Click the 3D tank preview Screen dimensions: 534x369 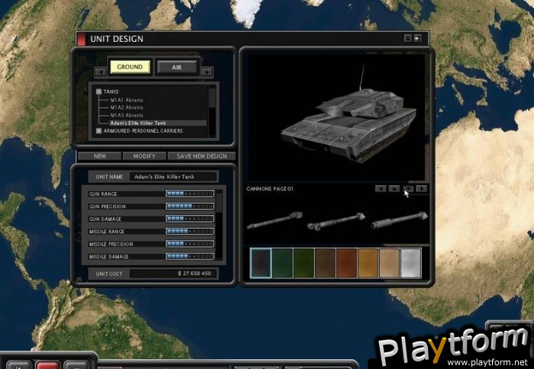(336, 117)
